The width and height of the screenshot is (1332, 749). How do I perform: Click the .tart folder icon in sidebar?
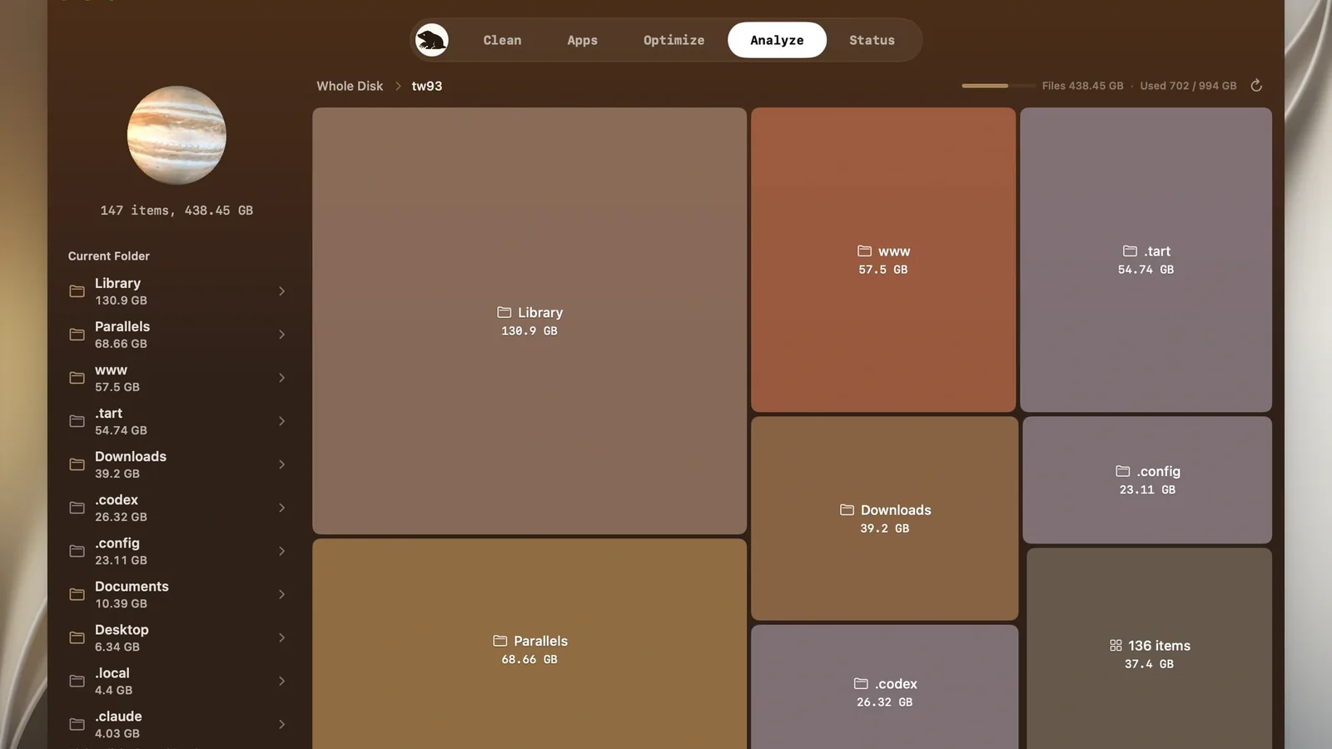pyautogui.click(x=77, y=421)
